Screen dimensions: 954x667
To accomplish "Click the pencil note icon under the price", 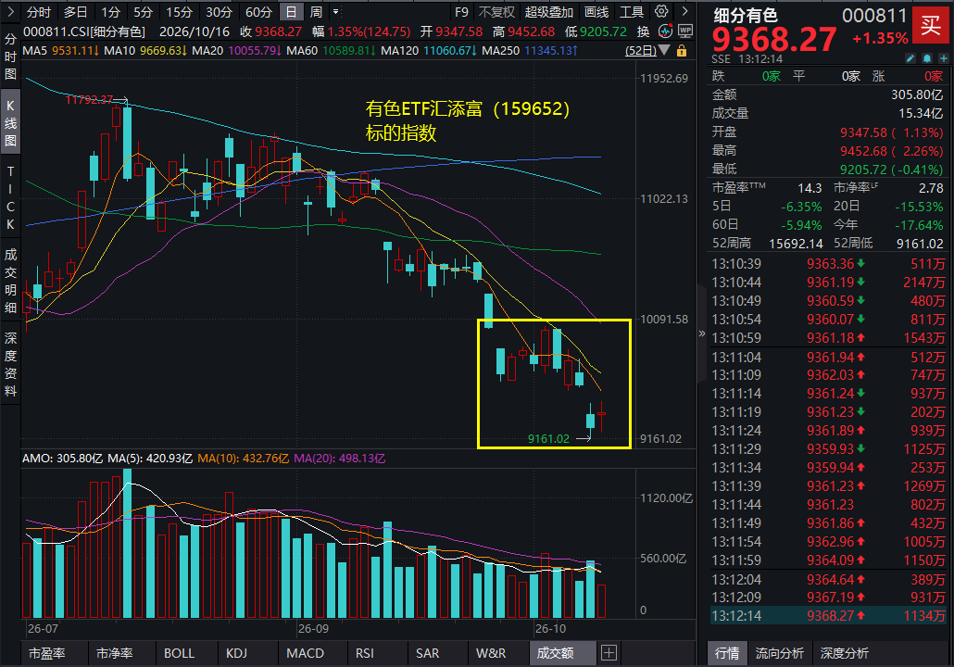I will point(910,58).
